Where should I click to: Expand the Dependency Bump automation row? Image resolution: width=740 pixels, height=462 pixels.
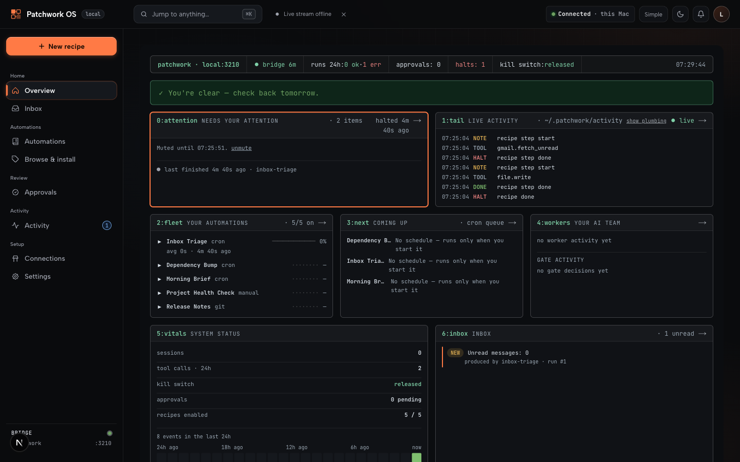[242, 265]
